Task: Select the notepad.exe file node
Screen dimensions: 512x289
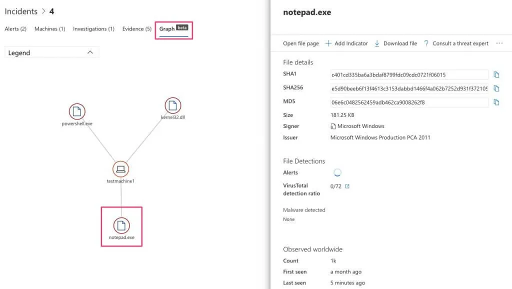Action: point(121,225)
